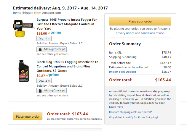187x131 pixels.
Task: Click the gift icon on the fogger's receipt button
Action: 40,49
